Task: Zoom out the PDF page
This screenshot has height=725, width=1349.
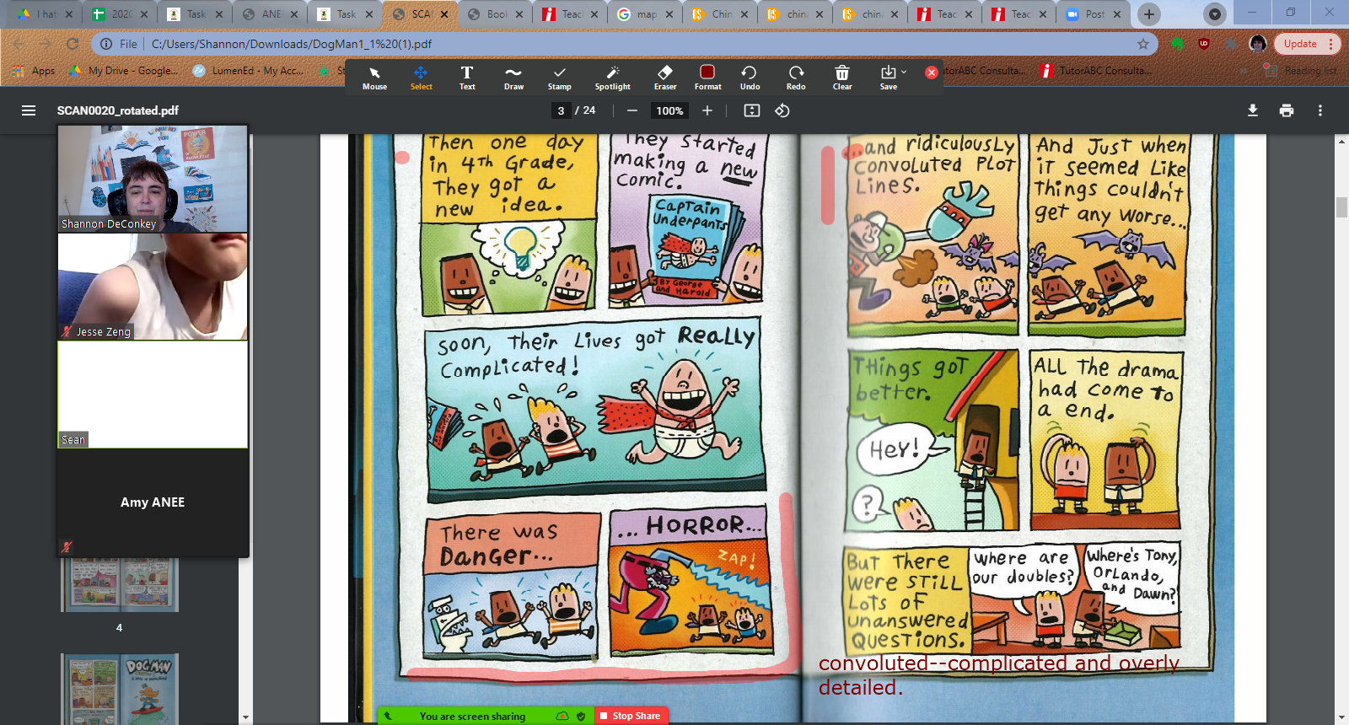Action: (x=632, y=110)
